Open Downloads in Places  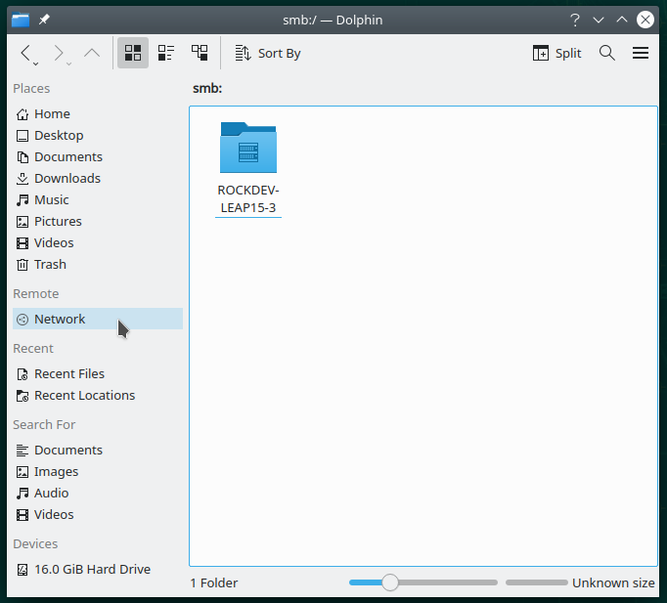coord(98,179)
